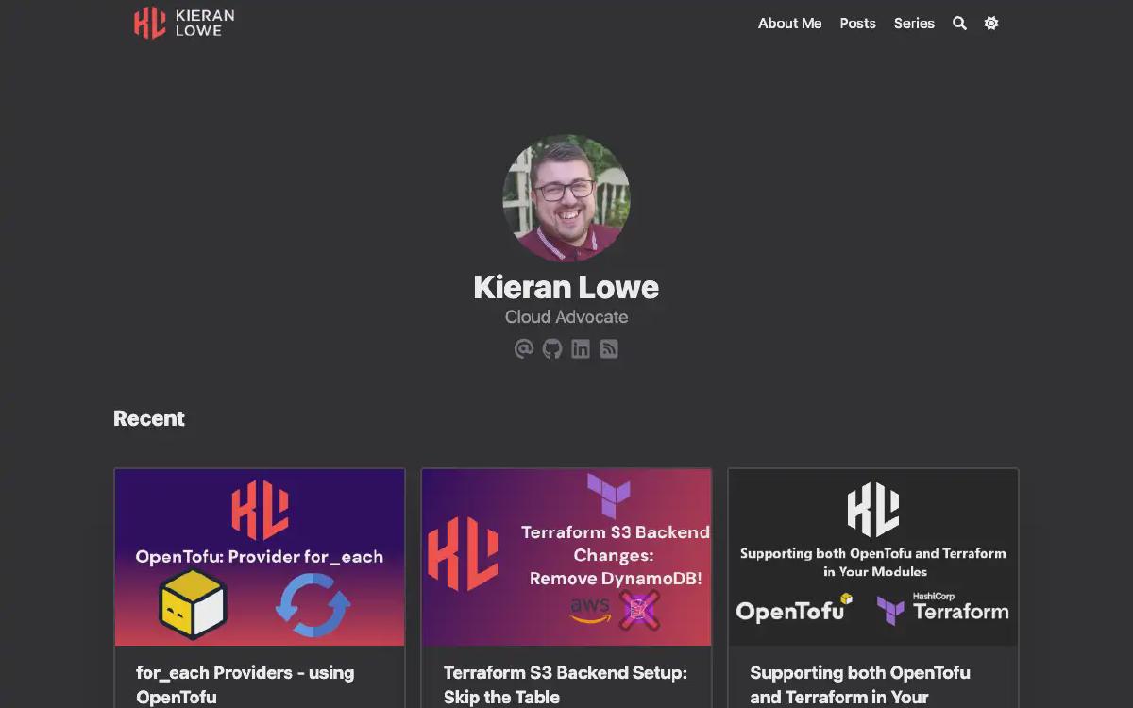This screenshot has width=1133, height=708.
Task: Open the About Me menu item
Action: coord(789,24)
